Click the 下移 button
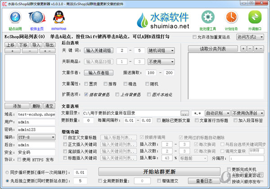 pos(23,45)
